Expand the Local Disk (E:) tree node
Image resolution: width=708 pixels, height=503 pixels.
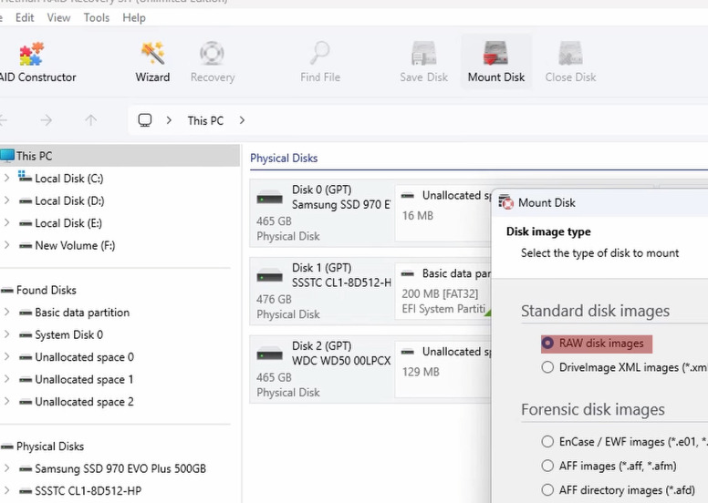click(6, 223)
